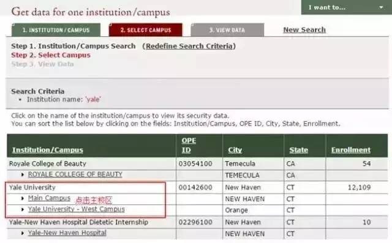Open the ROYALE COLLEGE OF BEAUTY campus link

[x=75, y=174]
